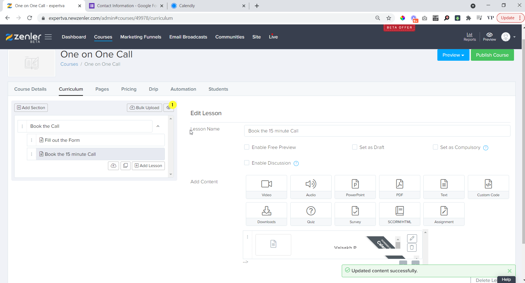
Task: Enable Free Preview checkbox
Action: pos(247,147)
